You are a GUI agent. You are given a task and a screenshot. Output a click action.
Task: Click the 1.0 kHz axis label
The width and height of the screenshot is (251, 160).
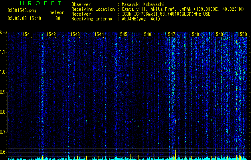3,72
